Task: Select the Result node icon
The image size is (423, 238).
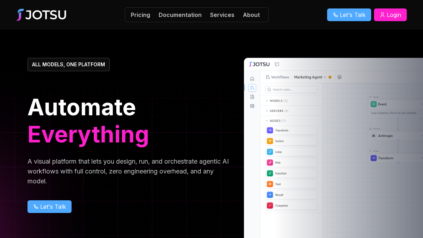Action: [270, 195]
